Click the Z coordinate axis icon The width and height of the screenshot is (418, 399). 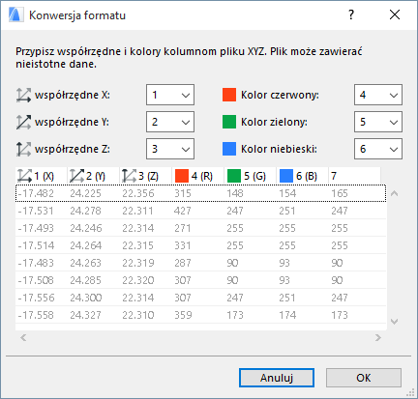[23, 149]
